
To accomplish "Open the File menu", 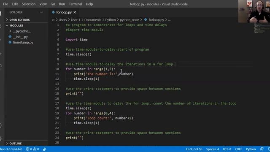I will coord(5,4).
